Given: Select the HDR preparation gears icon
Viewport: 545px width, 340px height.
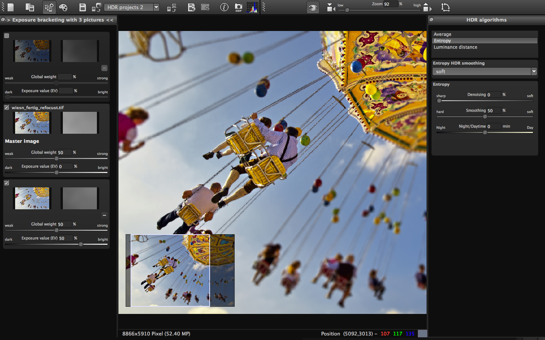Looking at the screenshot, I should pyautogui.click(x=49, y=7).
